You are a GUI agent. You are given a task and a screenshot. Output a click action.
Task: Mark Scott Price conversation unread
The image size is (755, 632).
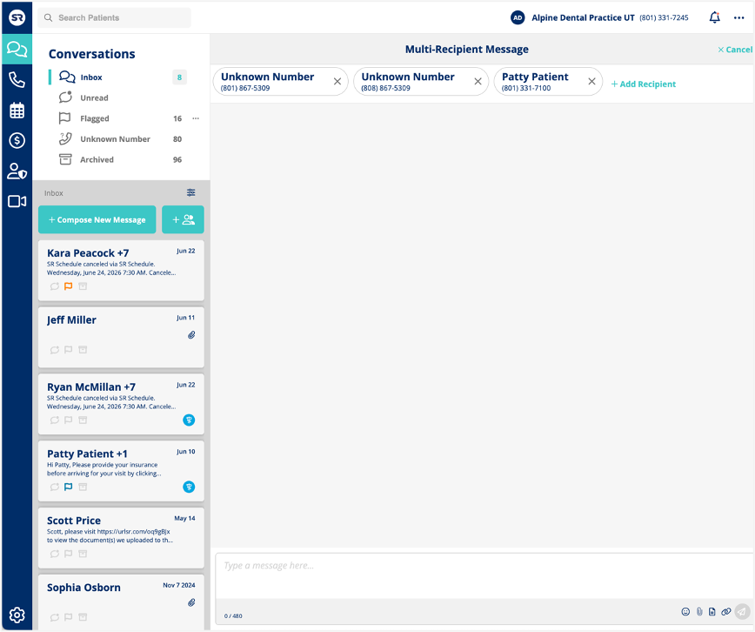55,554
